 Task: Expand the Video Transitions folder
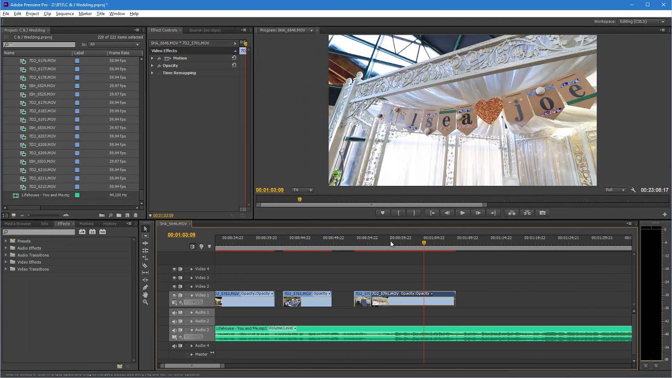click(x=6, y=269)
